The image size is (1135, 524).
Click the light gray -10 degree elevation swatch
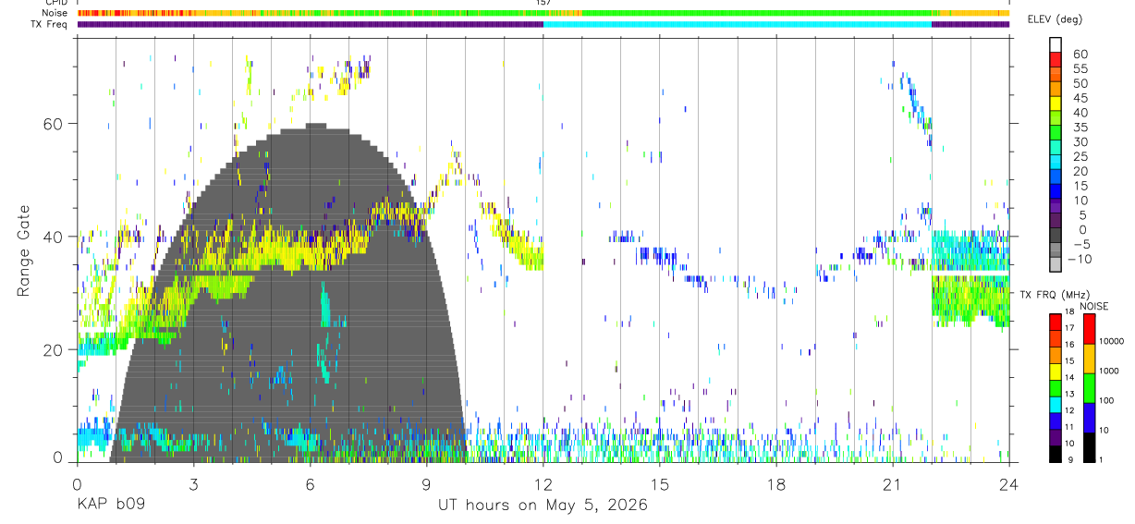point(1056,264)
